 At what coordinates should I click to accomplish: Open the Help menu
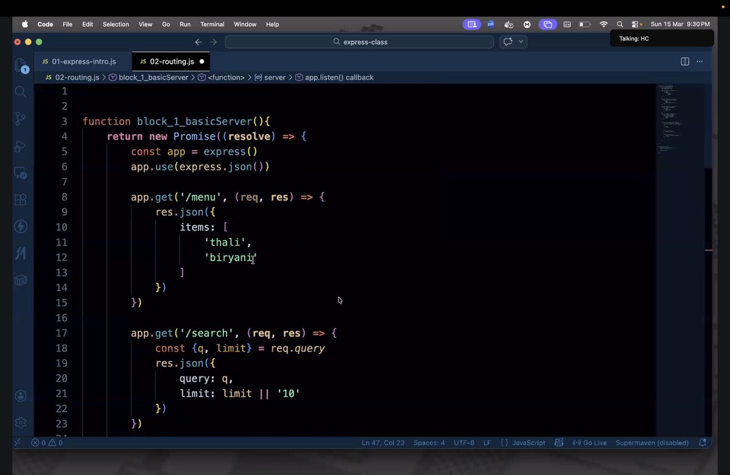[x=272, y=24]
